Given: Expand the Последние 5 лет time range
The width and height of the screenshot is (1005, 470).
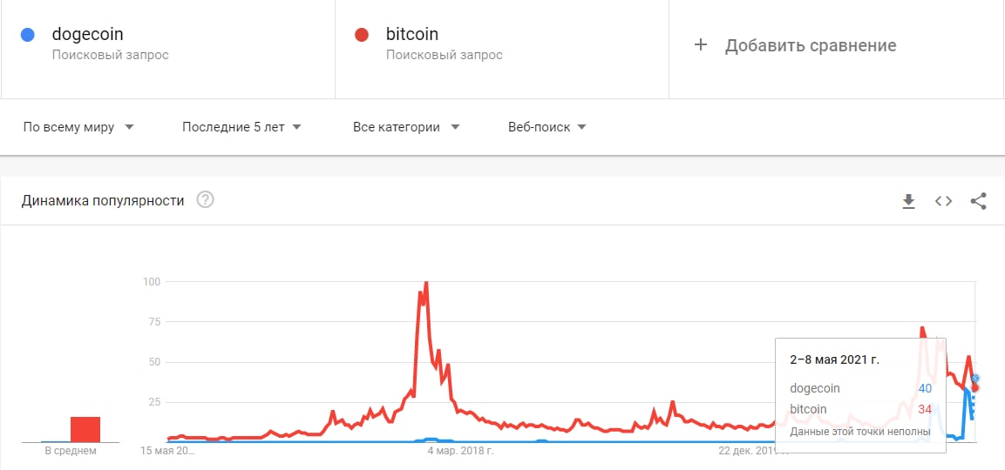Looking at the screenshot, I should (x=241, y=127).
